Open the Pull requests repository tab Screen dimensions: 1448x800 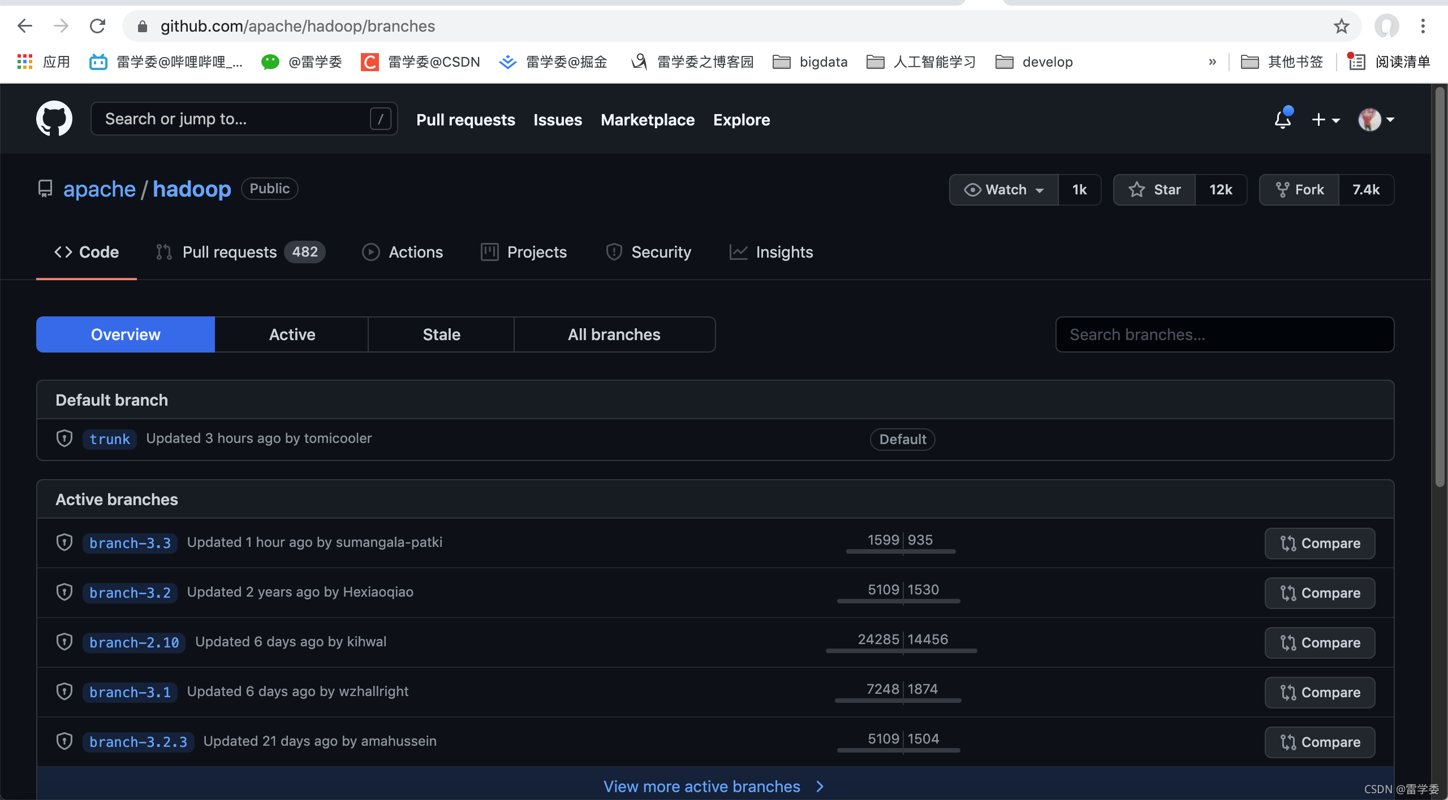pyautogui.click(x=240, y=252)
